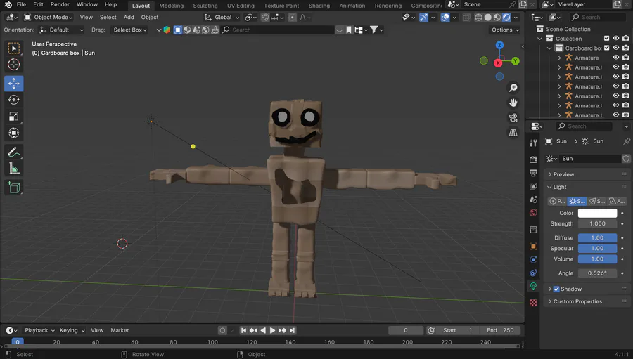Toggle the Shadow checkbox
The image size is (633, 359).
tap(556, 289)
